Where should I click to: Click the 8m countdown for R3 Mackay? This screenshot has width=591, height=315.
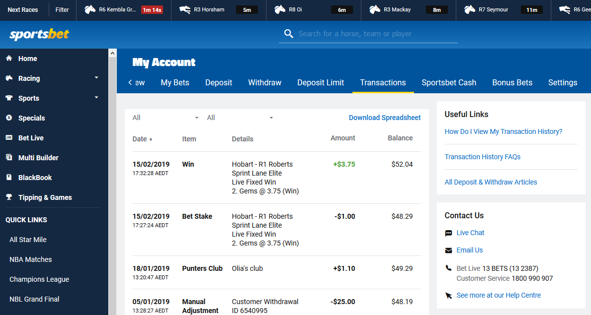(437, 10)
